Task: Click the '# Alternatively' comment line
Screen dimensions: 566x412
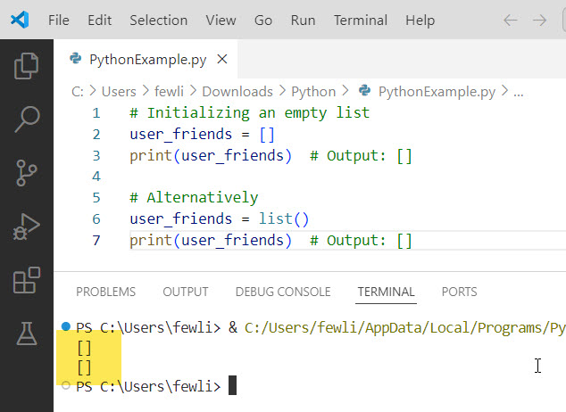Action: pos(194,198)
